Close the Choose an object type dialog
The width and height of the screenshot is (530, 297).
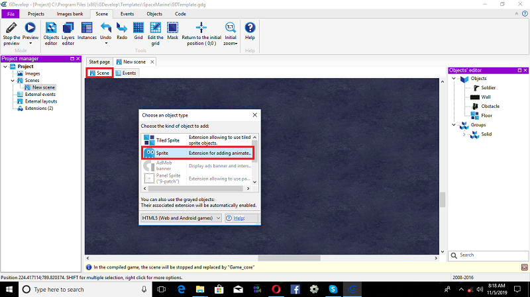[255, 115]
